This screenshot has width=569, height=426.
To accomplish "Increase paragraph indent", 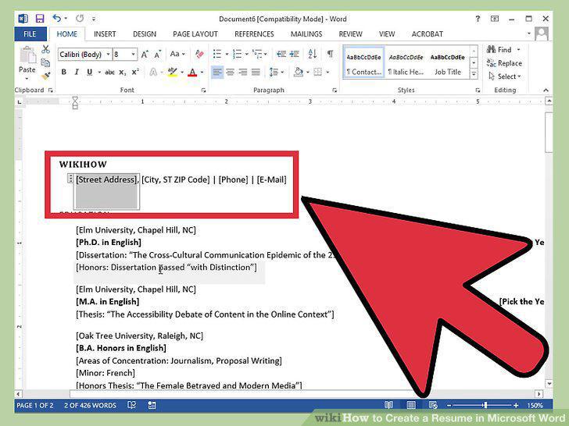I will point(295,55).
